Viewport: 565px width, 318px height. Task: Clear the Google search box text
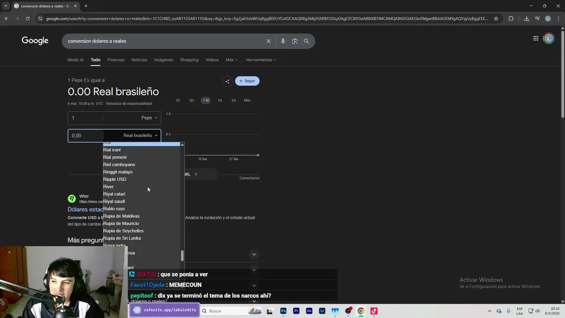pos(268,41)
